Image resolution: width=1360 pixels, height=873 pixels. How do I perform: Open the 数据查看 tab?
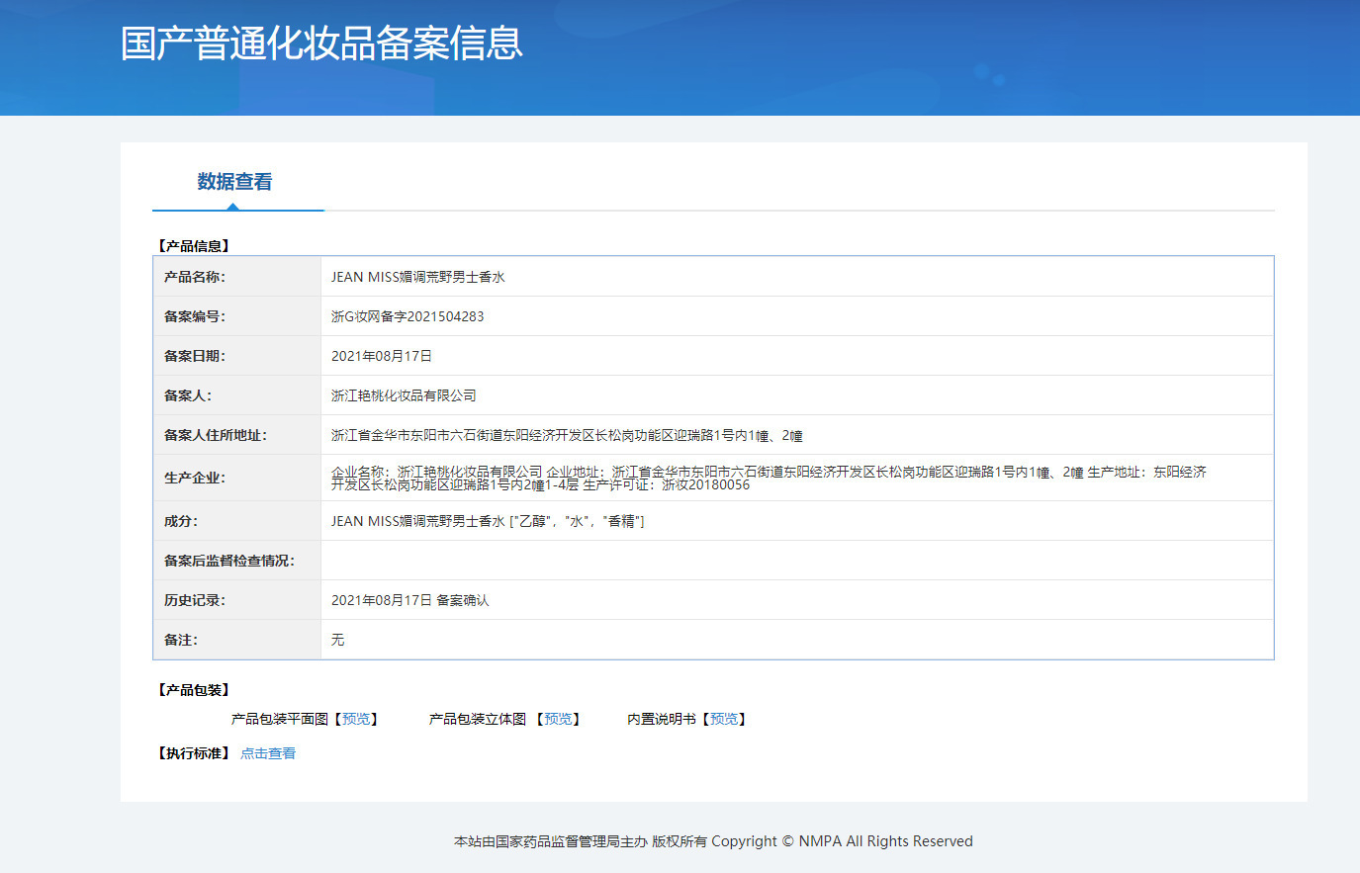click(x=234, y=182)
